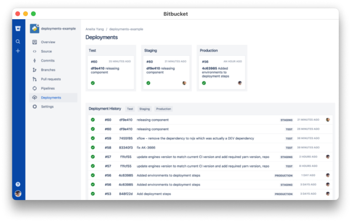Open the Overview navigation item
351x222 pixels.
(48, 42)
